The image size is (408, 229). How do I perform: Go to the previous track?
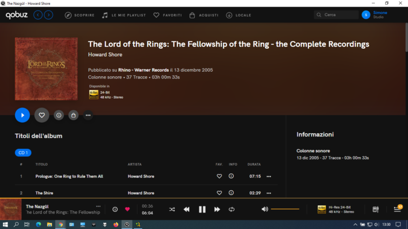[x=187, y=209]
